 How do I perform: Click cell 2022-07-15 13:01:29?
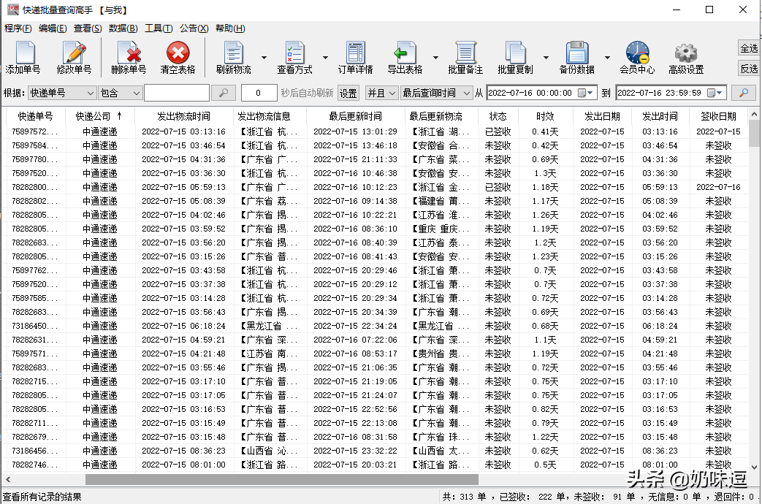(355, 131)
